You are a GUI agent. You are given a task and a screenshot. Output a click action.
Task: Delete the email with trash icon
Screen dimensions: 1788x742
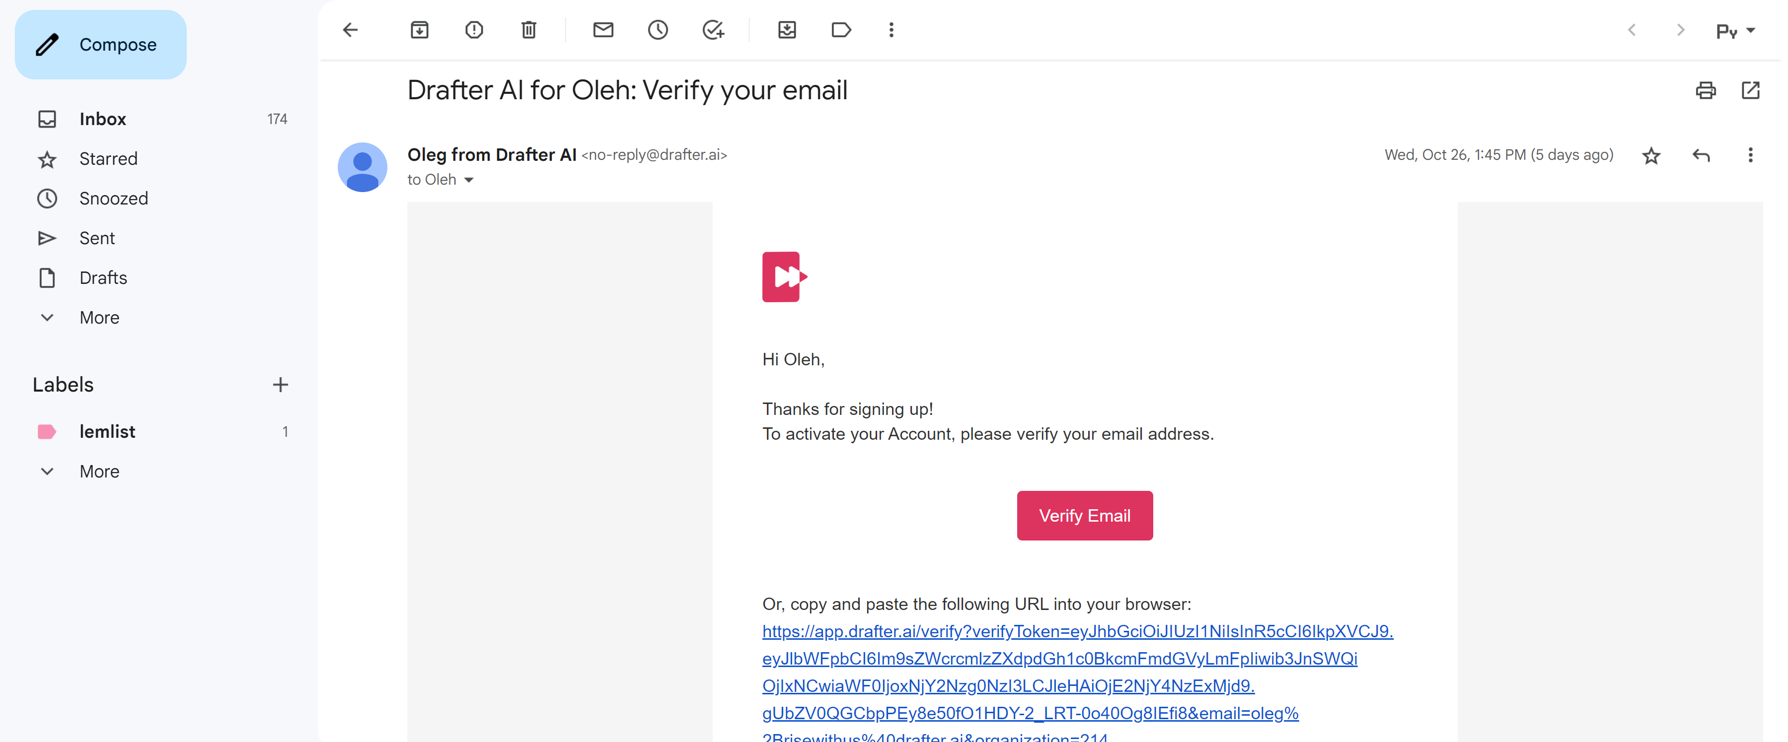(x=529, y=30)
